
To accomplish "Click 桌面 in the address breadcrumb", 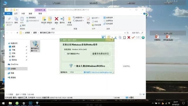I will coord(35,33).
